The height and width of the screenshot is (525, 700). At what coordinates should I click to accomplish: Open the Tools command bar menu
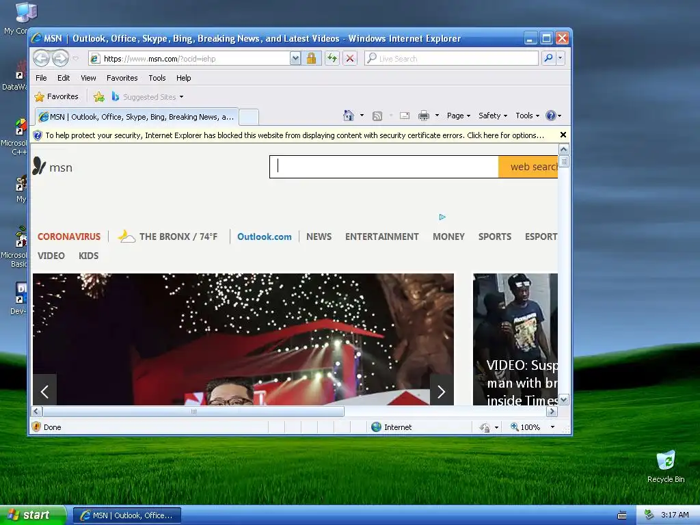tap(527, 116)
